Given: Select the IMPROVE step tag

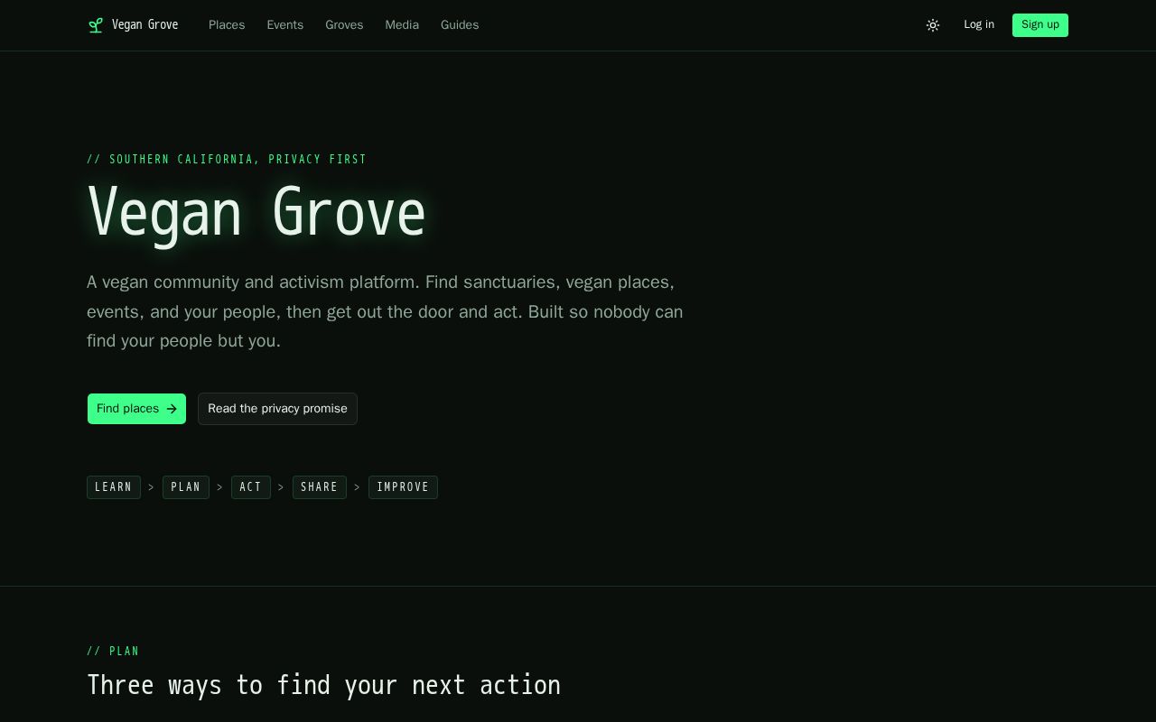Looking at the screenshot, I should (x=403, y=487).
